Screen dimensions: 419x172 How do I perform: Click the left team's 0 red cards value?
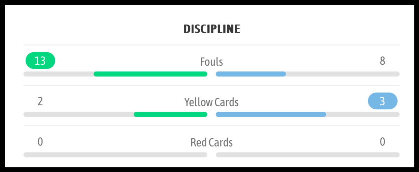pyautogui.click(x=40, y=142)
